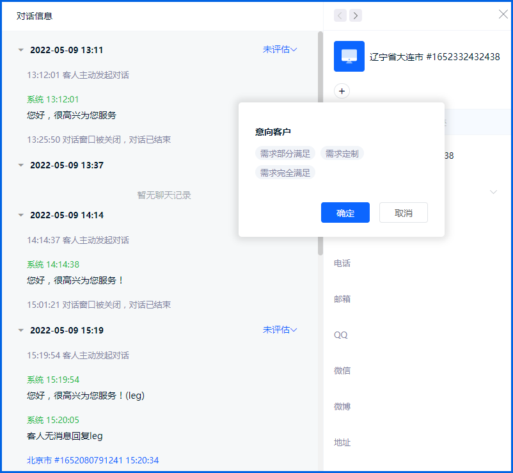Click the previous visitor arrow icon

[340, 15]
